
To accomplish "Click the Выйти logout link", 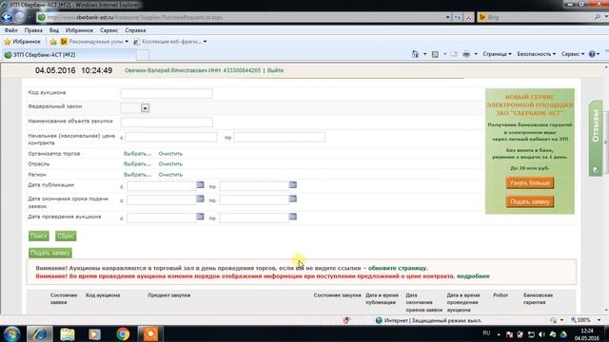I will (x=275, y=70).
